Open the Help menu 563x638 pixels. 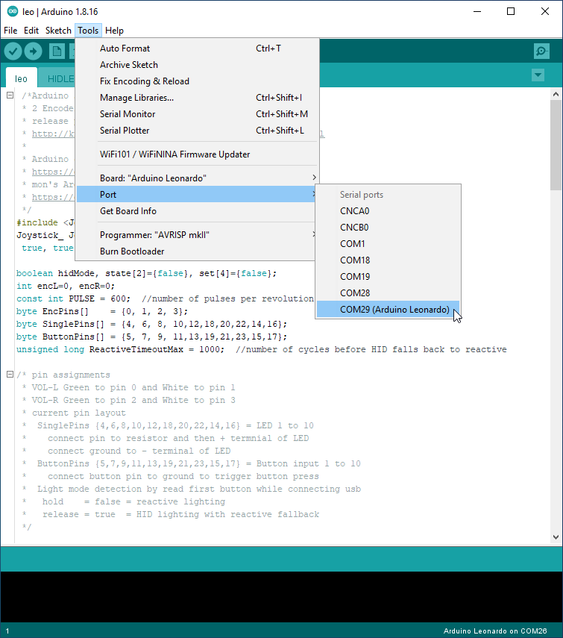coord(114,31)
